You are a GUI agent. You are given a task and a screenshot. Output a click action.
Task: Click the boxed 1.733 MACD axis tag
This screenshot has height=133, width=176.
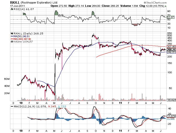[x=171, y=118]
